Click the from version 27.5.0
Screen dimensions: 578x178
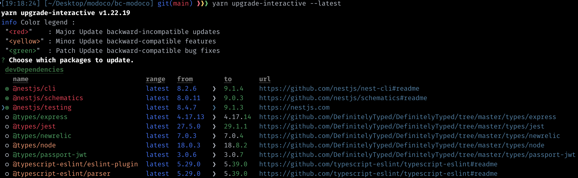coord(188,126)
